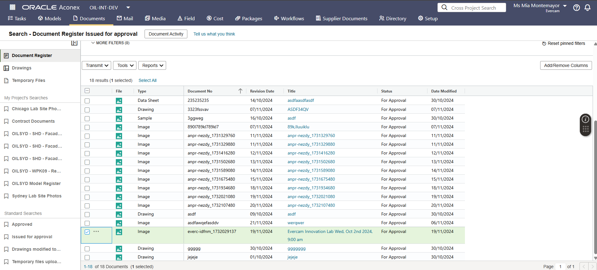Open Tell us what you think link
This screenshot has height=270, width=597.
[x=214, y=34]
